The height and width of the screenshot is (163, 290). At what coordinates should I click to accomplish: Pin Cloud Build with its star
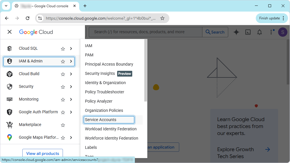click(63, 74)
